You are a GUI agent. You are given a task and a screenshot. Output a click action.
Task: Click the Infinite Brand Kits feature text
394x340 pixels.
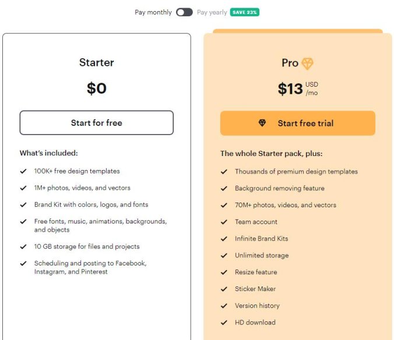coord(261,239)
